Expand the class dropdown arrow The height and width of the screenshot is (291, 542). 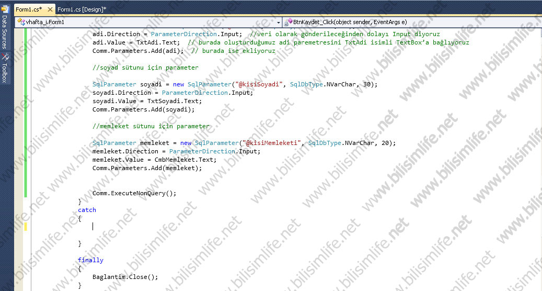[278, 23]
